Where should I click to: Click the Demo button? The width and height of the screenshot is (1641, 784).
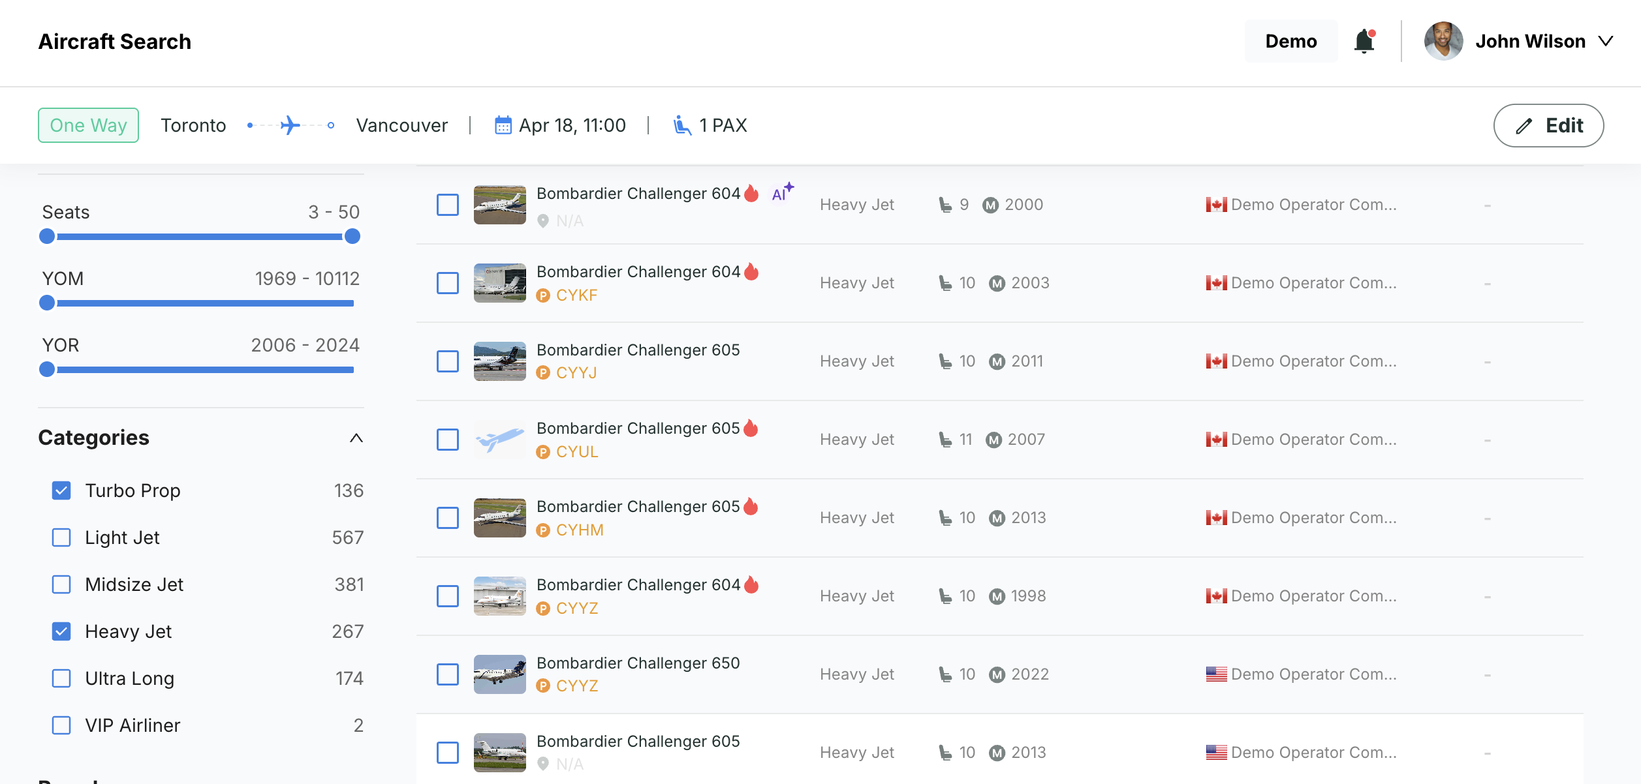click(x=1290, y=41)
